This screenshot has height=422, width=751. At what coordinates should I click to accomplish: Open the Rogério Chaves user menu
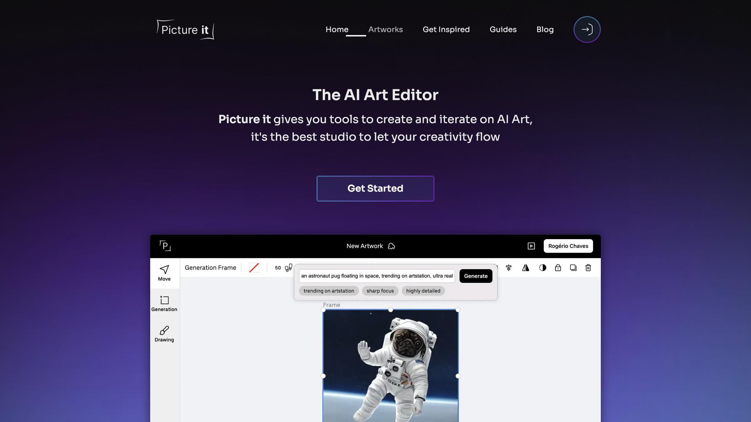pos(568,246)
